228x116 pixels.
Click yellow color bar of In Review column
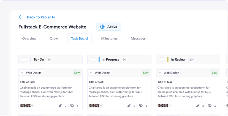pyautogui.click(x=168, y=60)
